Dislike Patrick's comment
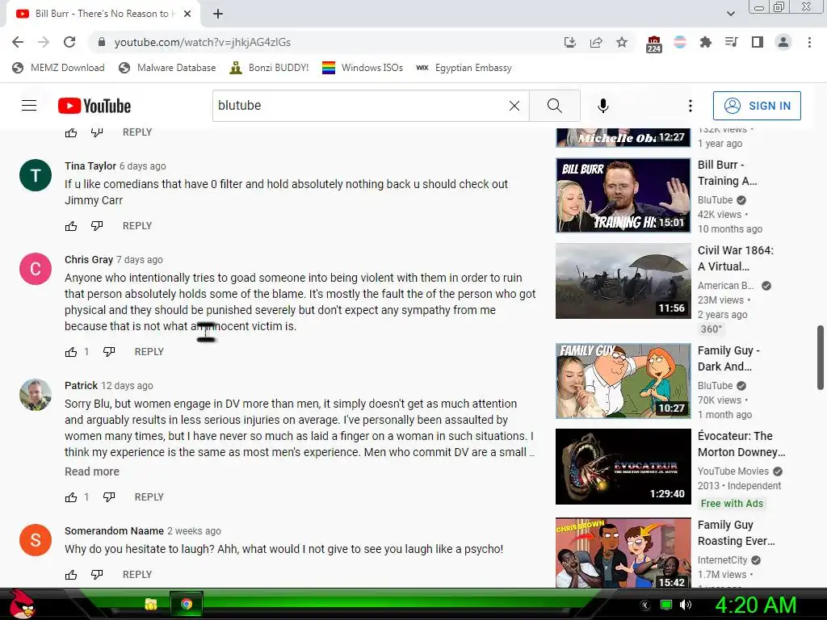The width and height of the screenshot is (827, 620). click(x=109, y=497)
